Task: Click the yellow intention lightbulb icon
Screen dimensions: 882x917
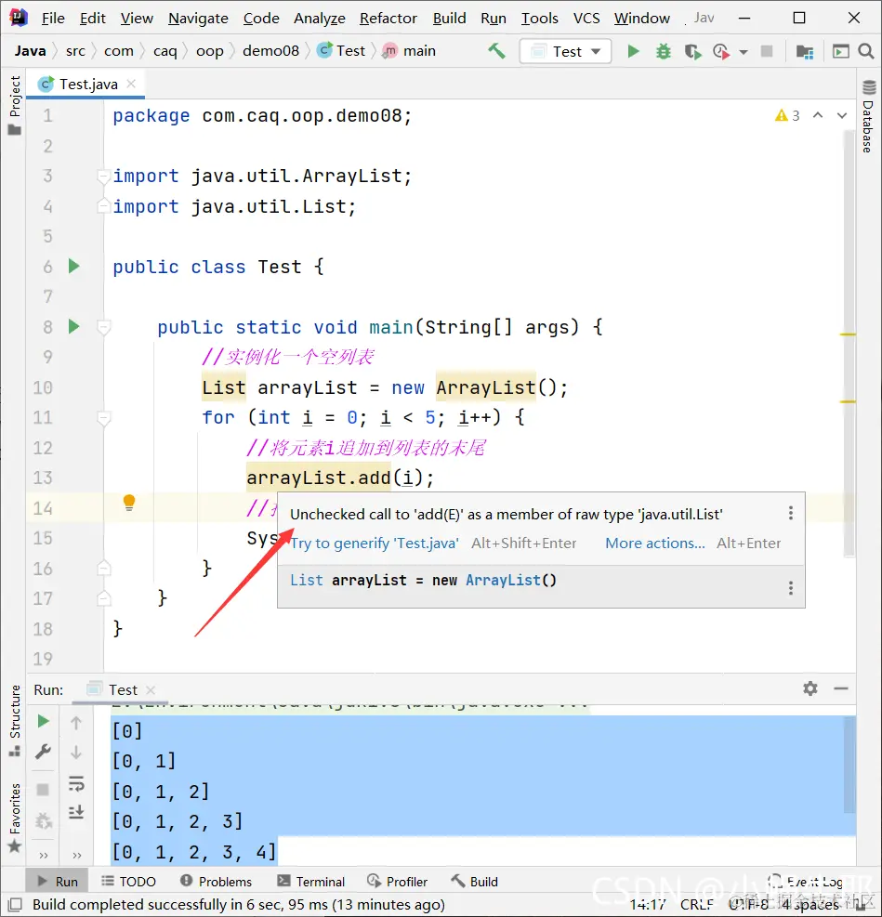Action: [129, 503]
